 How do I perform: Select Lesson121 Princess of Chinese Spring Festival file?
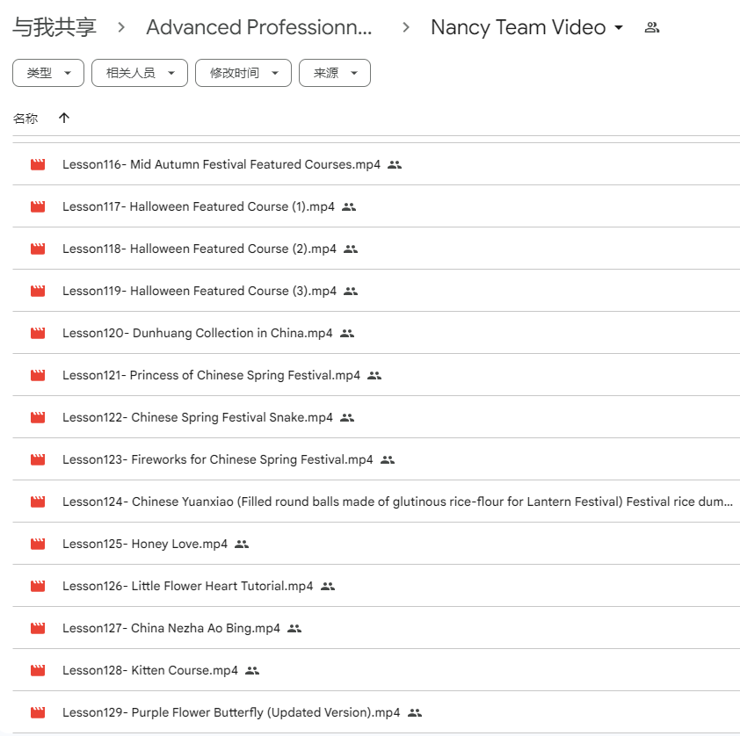coord(211,375)
